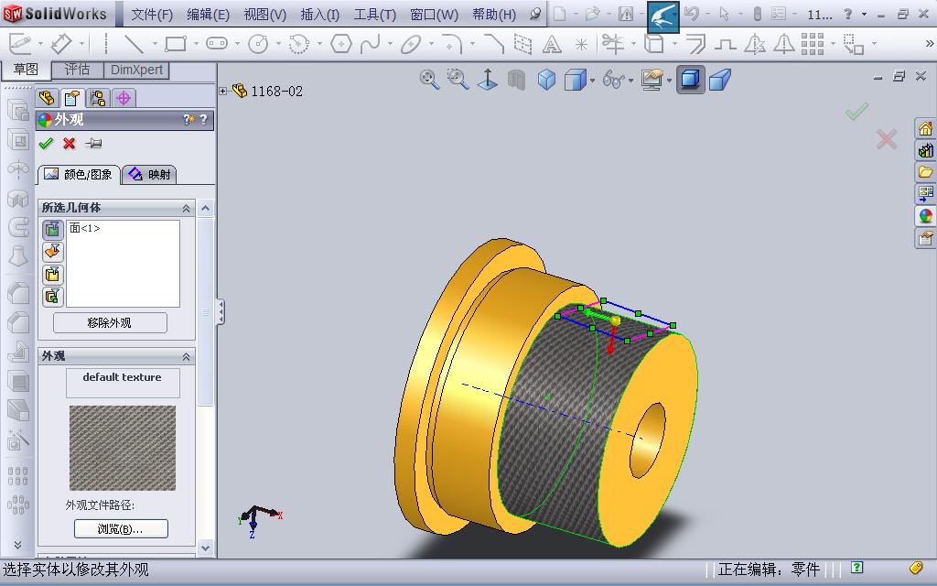Click the default texture preview thumbnail
937x586 pixels.
coord(123,448)
